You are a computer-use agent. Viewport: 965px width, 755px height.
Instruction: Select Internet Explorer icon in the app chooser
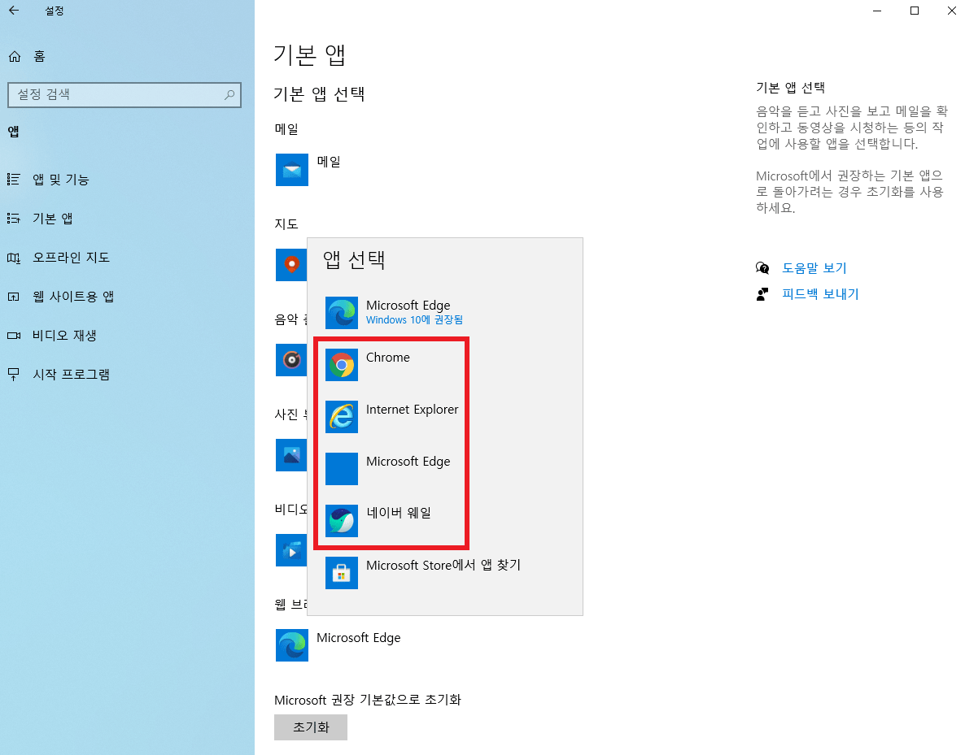tap(342, 417)
